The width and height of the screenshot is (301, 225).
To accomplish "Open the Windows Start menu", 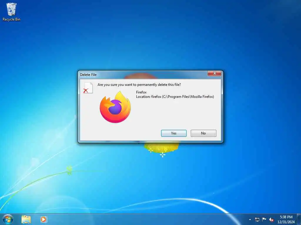I will pyautogui.click(x=8, y=219).
